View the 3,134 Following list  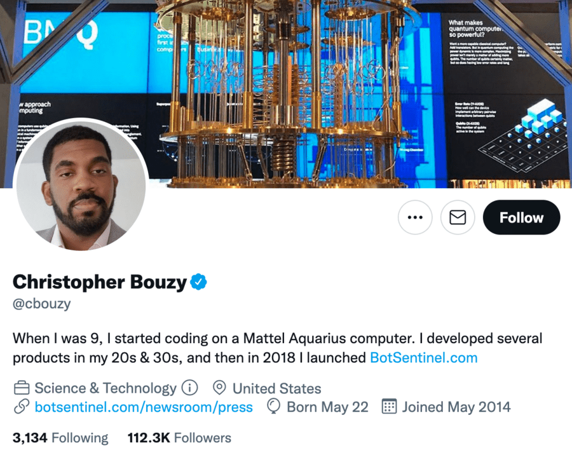pos(60,438)
